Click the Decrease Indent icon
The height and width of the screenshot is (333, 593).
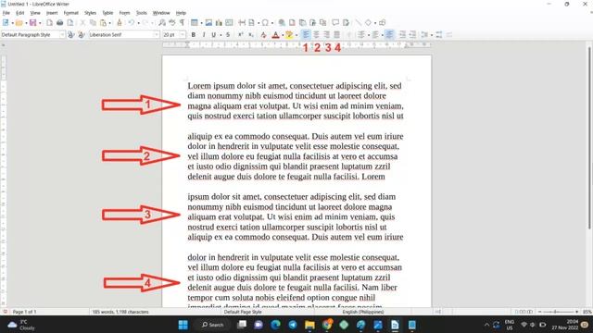[412, 35]
